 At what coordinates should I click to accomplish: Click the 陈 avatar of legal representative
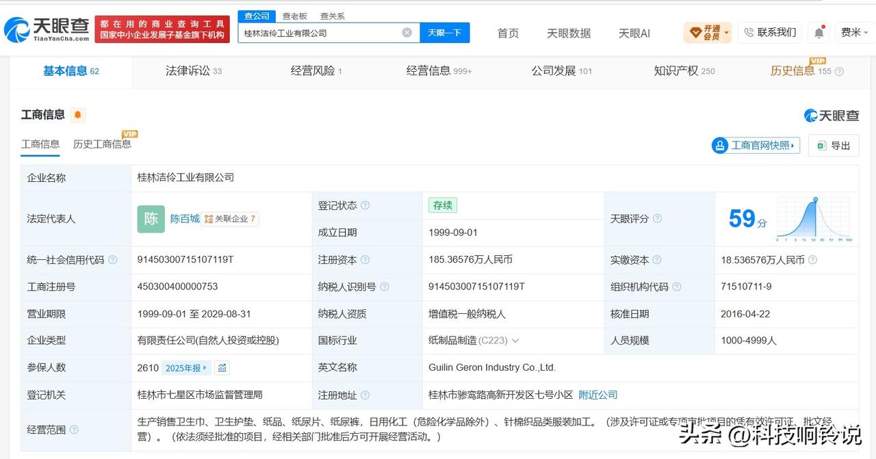(151, 219)
